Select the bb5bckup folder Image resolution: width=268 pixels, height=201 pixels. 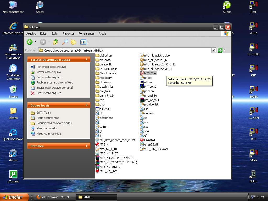(104, 55)
